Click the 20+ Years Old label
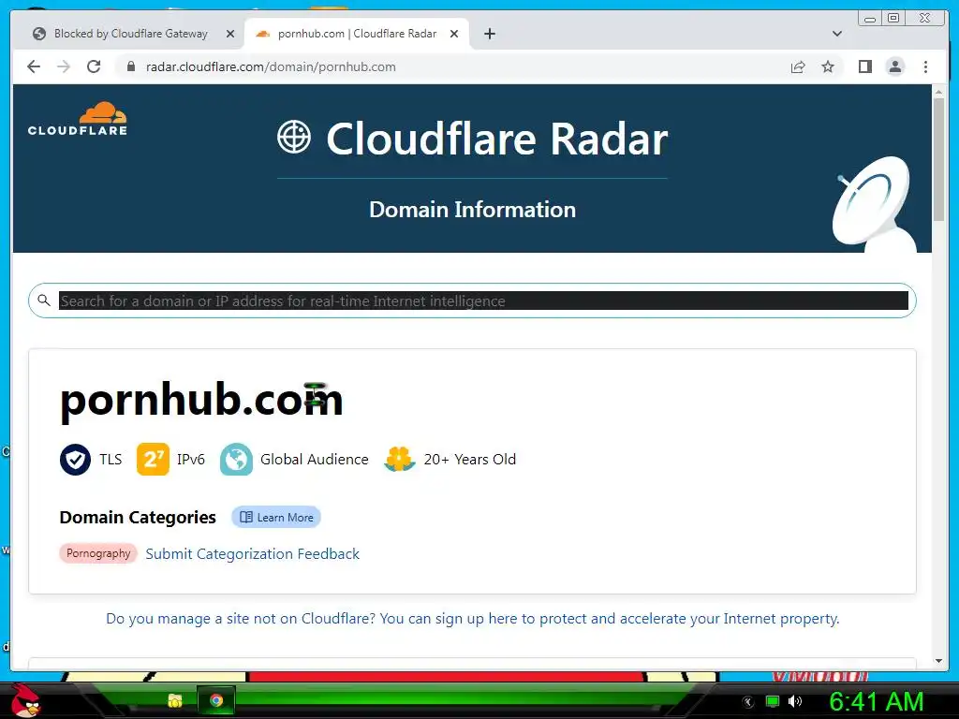 point(470,459)
